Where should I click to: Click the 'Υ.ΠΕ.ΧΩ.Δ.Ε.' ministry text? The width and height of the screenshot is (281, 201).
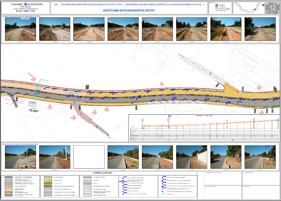tap(26, 7)
